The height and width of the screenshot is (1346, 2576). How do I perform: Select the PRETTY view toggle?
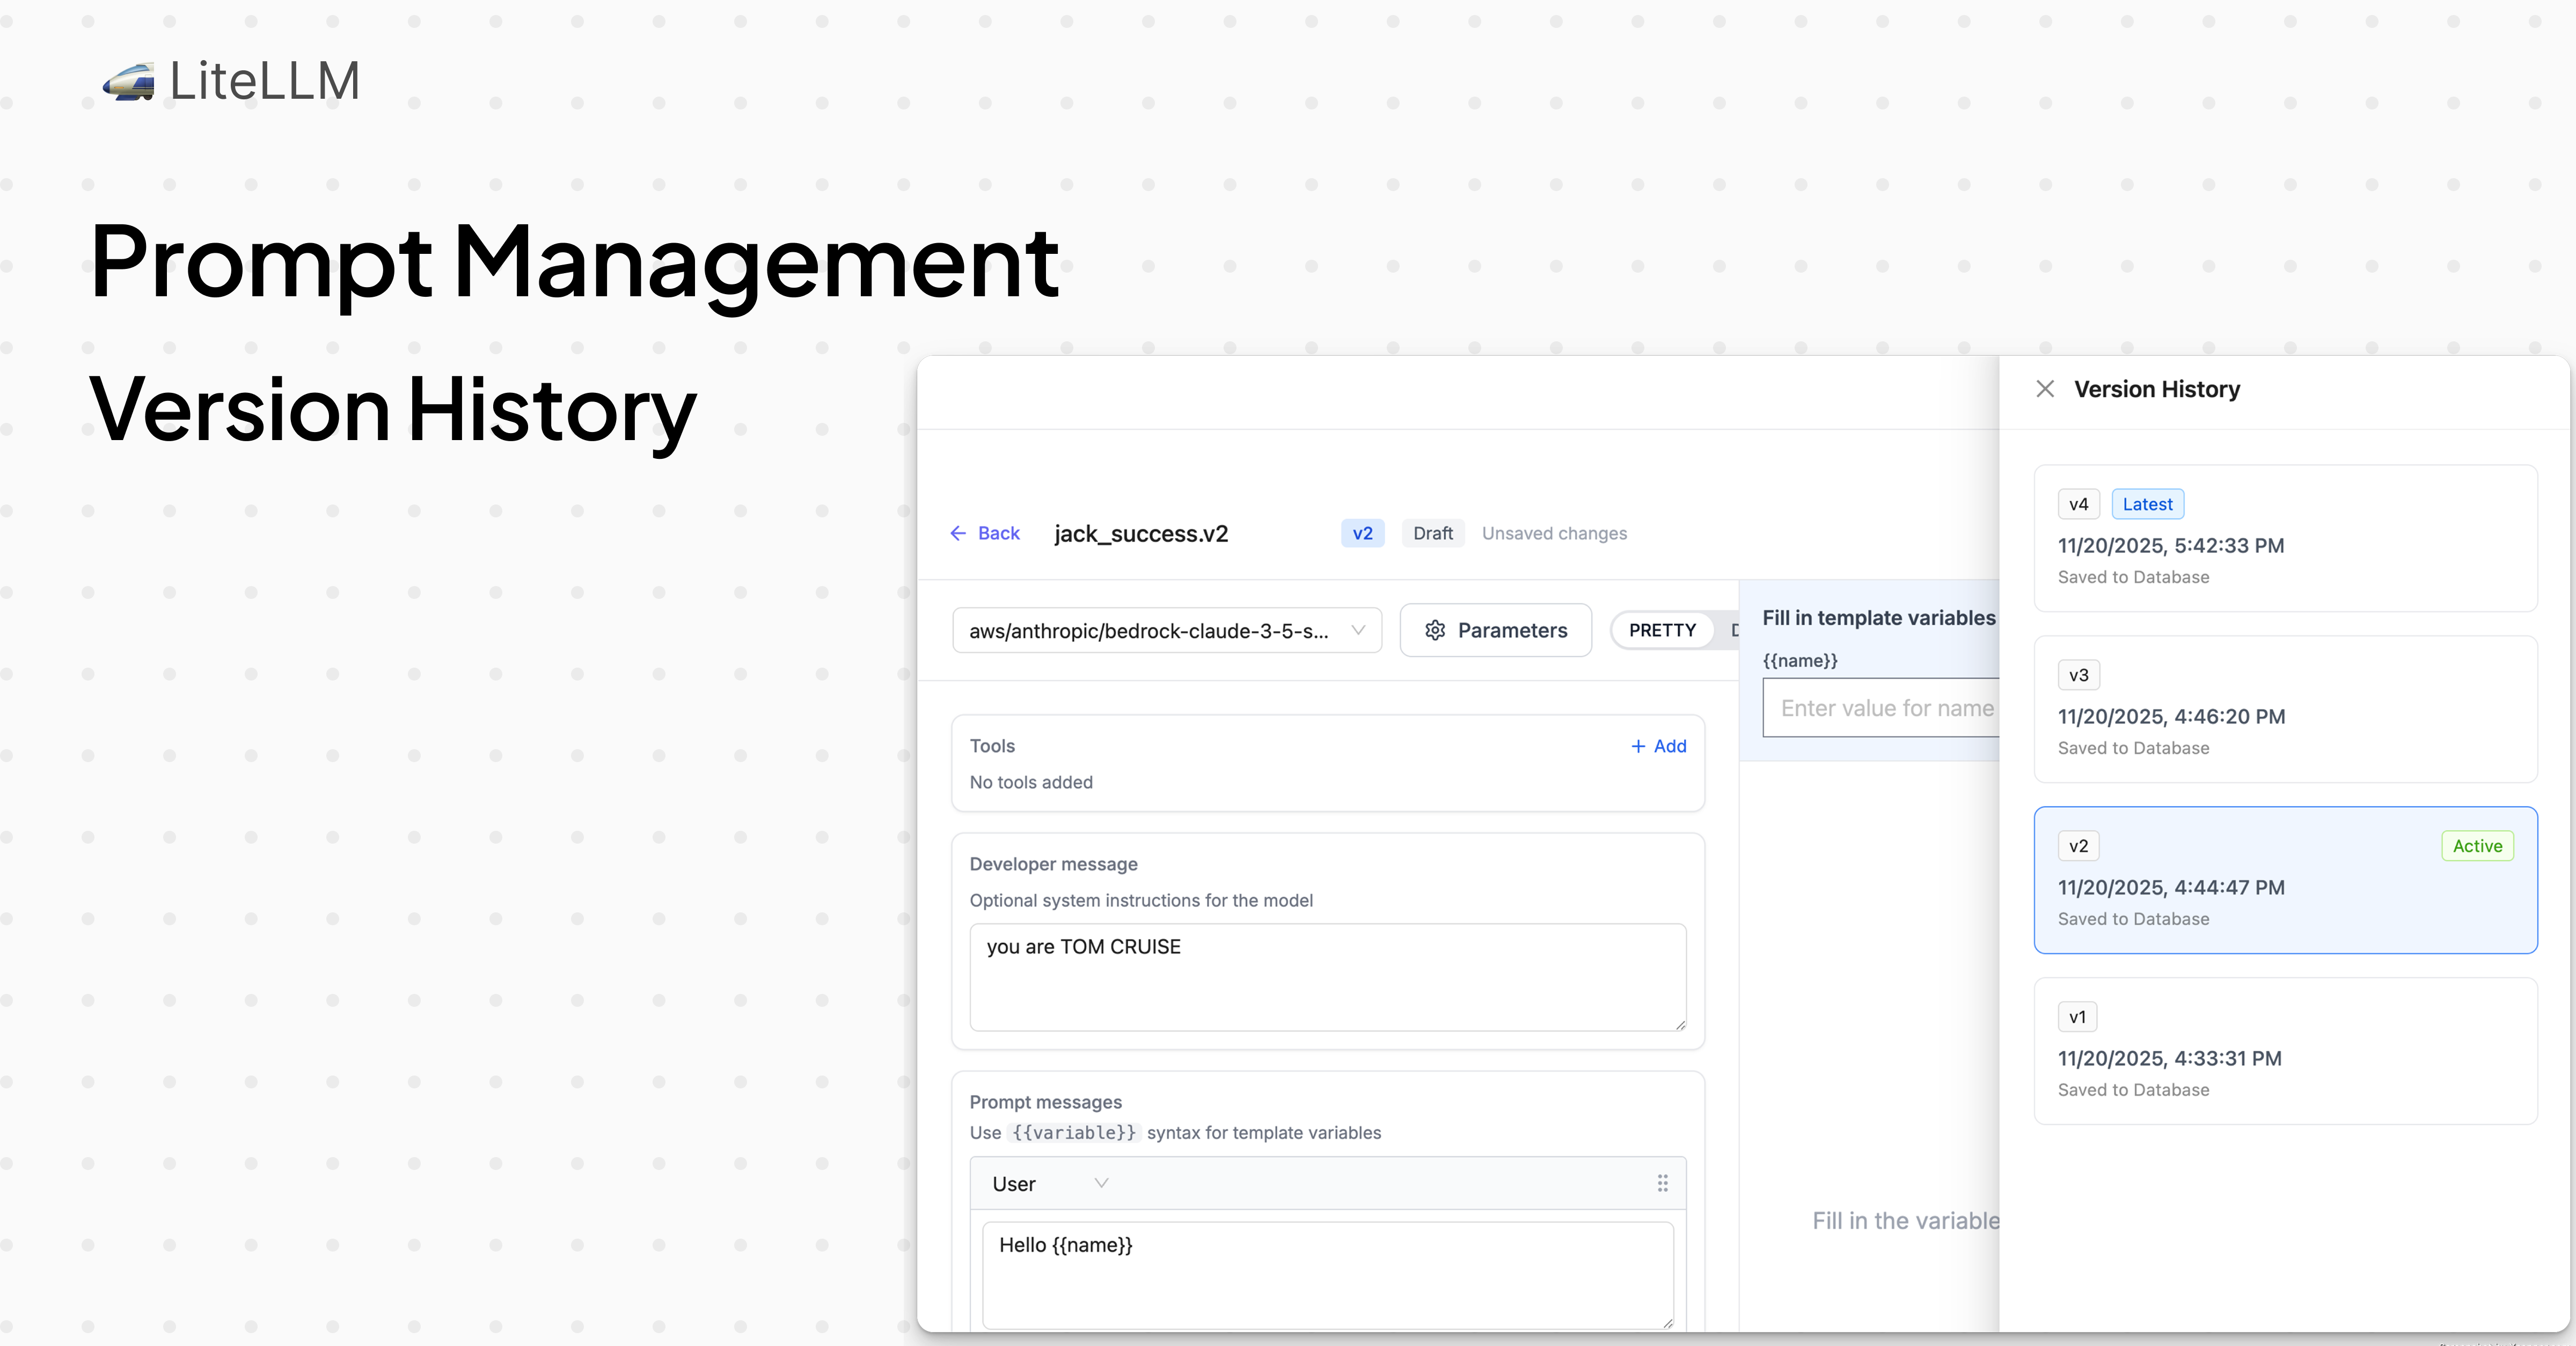pyautogui.click(x=1662, y=630)
